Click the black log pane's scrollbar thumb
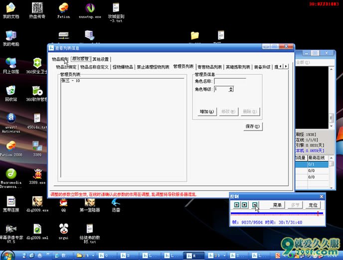The image size is (343, 260). [x=331, y=118]
